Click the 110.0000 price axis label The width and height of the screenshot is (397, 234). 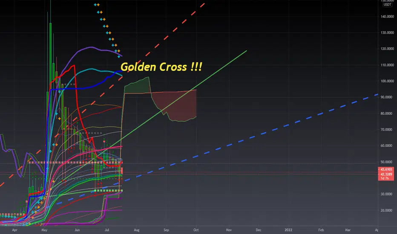pos(387,65)
